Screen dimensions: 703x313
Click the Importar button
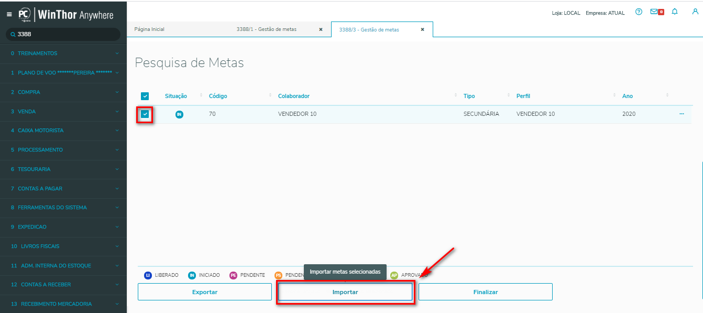pos(345,292)
